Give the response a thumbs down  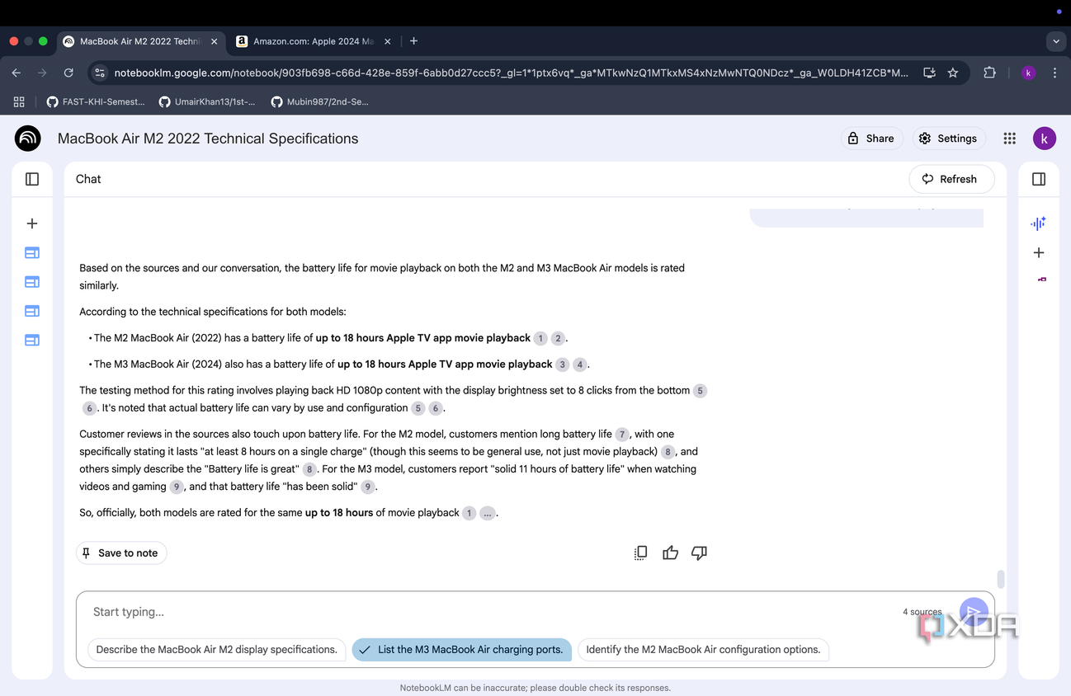pyautogui.click(x=699, y=553)
